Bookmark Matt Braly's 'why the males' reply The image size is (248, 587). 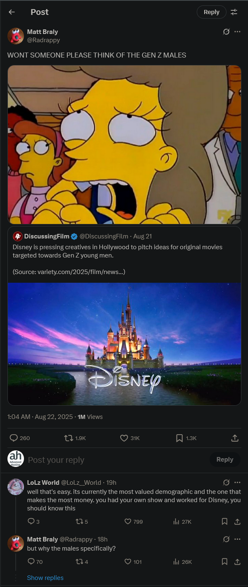(224, 562)
